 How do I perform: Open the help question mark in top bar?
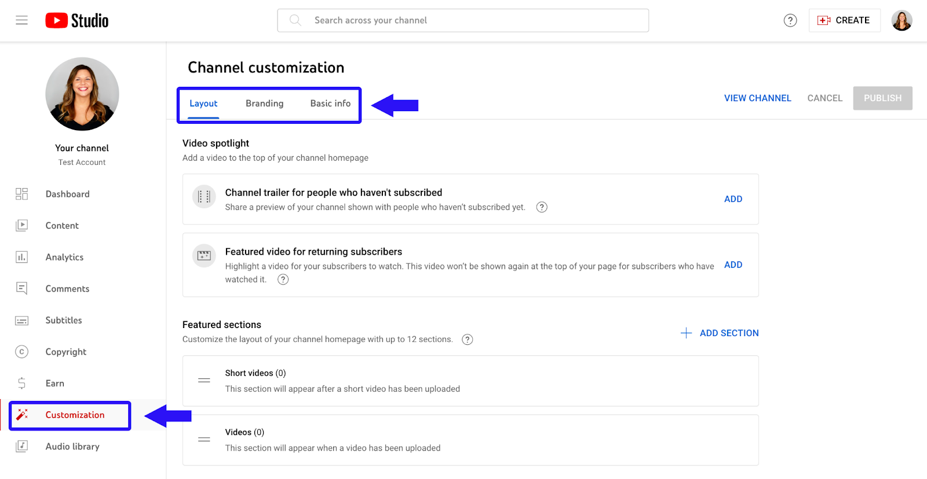point(790,20)
